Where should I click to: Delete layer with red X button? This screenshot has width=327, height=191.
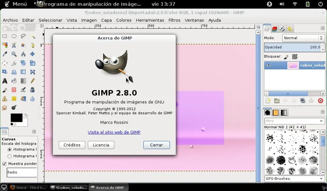(x=321, y=101)
